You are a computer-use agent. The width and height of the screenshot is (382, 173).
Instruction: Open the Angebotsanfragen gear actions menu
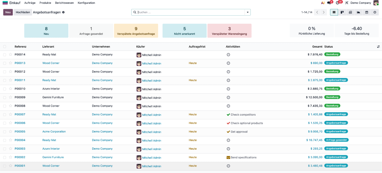click(63, 12)
